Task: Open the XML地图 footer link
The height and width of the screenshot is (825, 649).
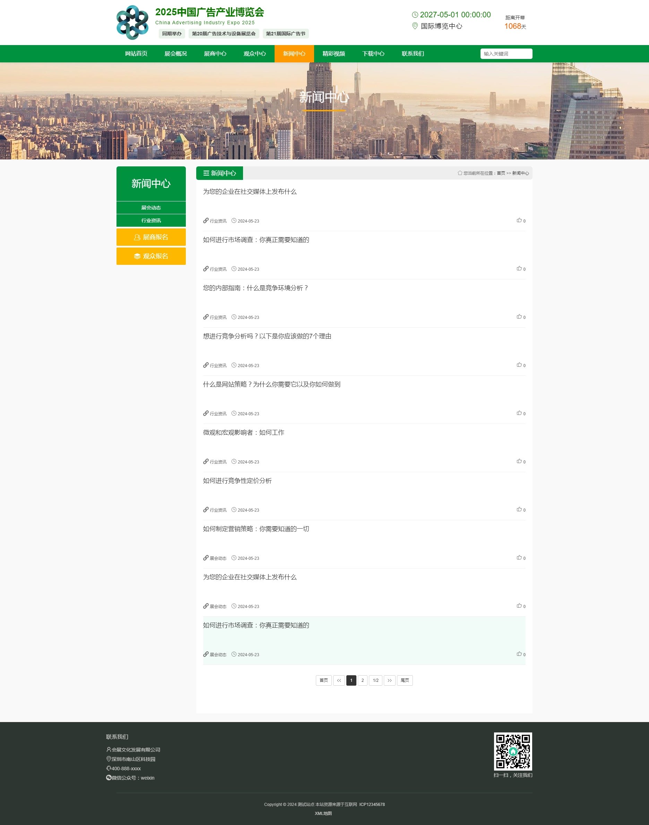Action: [x=323, y=813]
